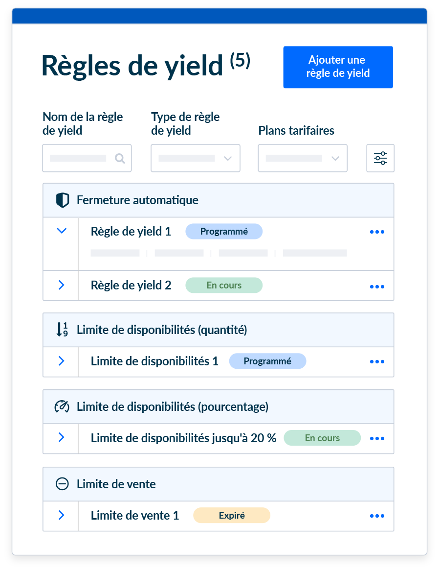This screenshot has height=572, width=440.
Task: Open more options for Limite de vente 1
Action: 377,516
